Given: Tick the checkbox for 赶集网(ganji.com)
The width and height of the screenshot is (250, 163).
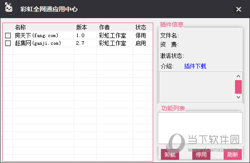Looking at the screenshot, I should [x=8, y=43].
